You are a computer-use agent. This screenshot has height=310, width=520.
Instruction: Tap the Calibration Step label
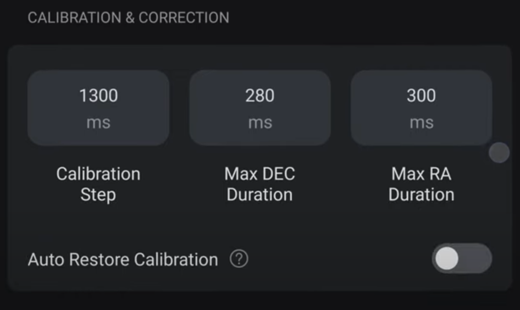pyautogui.click(x=98, y=184)
